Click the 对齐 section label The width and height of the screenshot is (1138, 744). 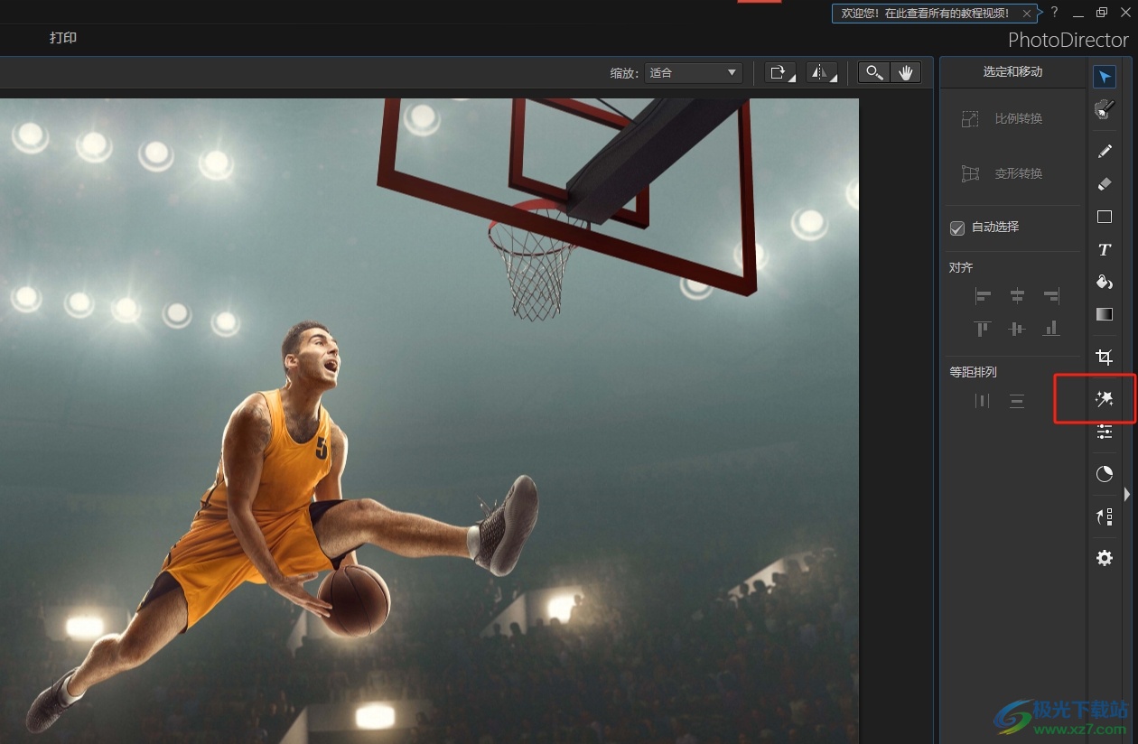click(x=961, y=268)
